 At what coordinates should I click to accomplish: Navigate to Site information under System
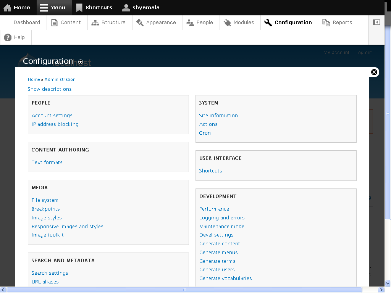[218, 115]
